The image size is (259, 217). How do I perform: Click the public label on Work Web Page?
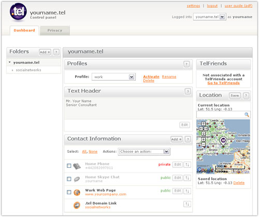(166, 191)
